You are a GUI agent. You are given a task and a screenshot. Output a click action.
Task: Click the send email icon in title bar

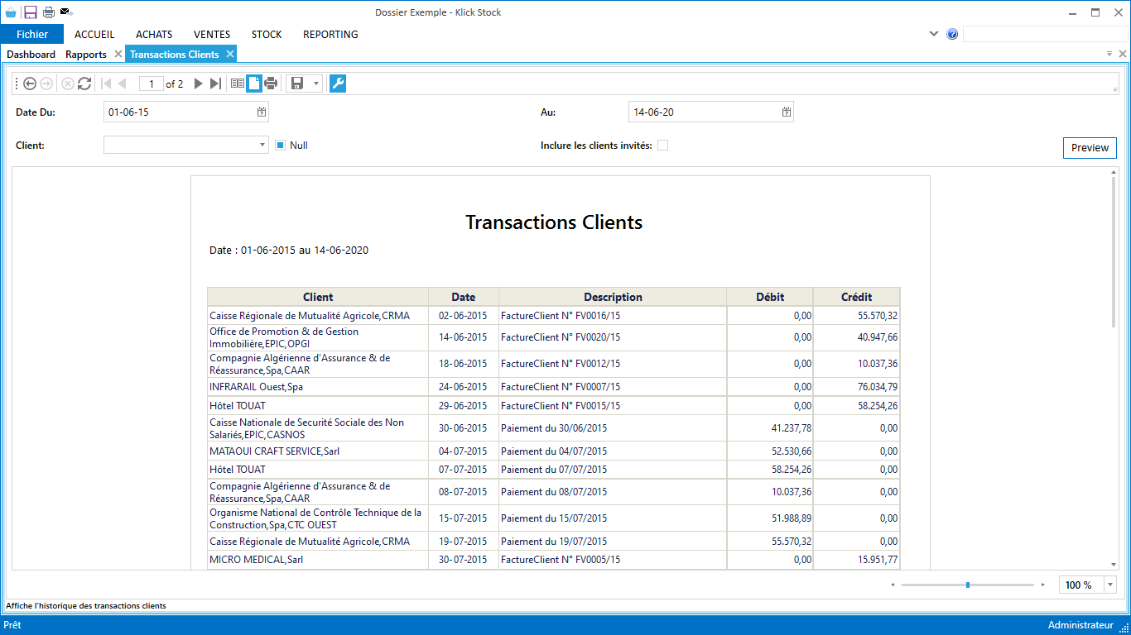[66, 12]
